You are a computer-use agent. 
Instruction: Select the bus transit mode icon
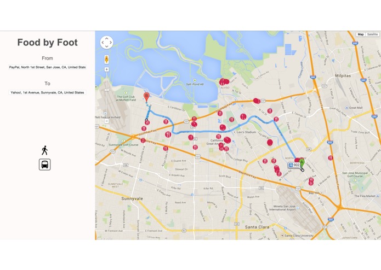(x=45, y=165)
